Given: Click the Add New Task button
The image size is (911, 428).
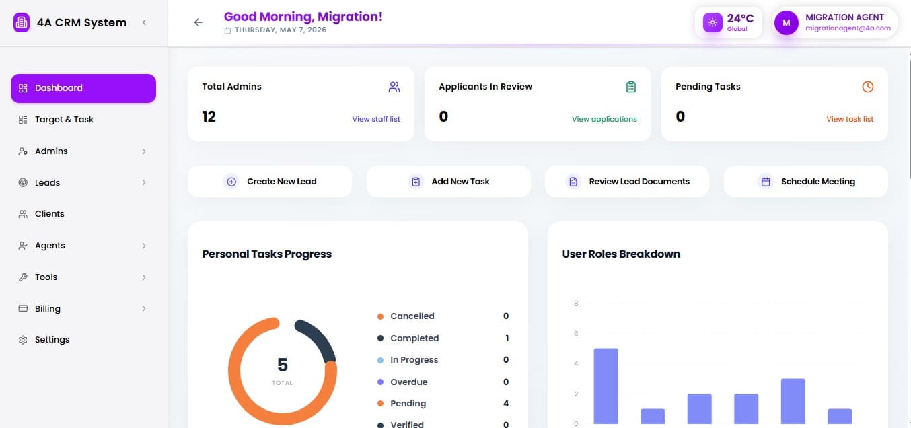Looking at the screenshot, I should click(x=449, y=182).
